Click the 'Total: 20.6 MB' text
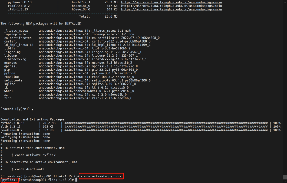The image size is (287, 183). [98, 16]
